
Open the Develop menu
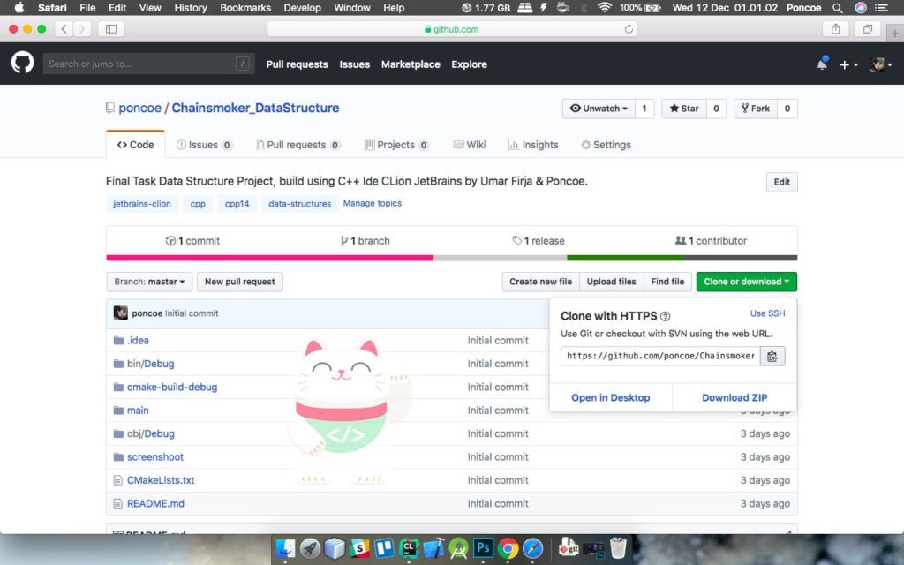302,7
